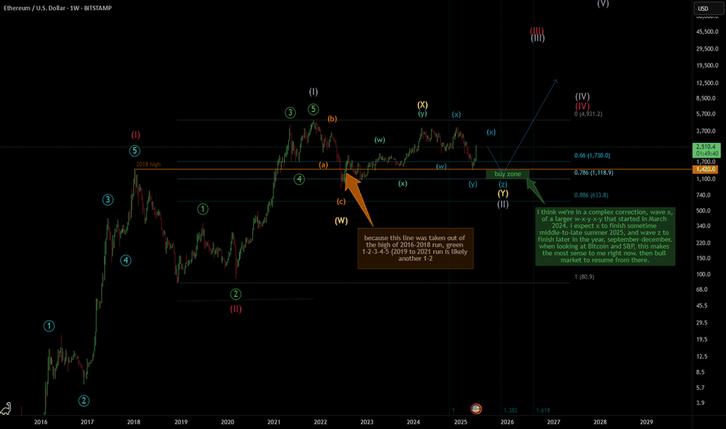This screenshot has height=429, width=726.
Task: Click the yellow (X) wave label
Action: (422, 105)
